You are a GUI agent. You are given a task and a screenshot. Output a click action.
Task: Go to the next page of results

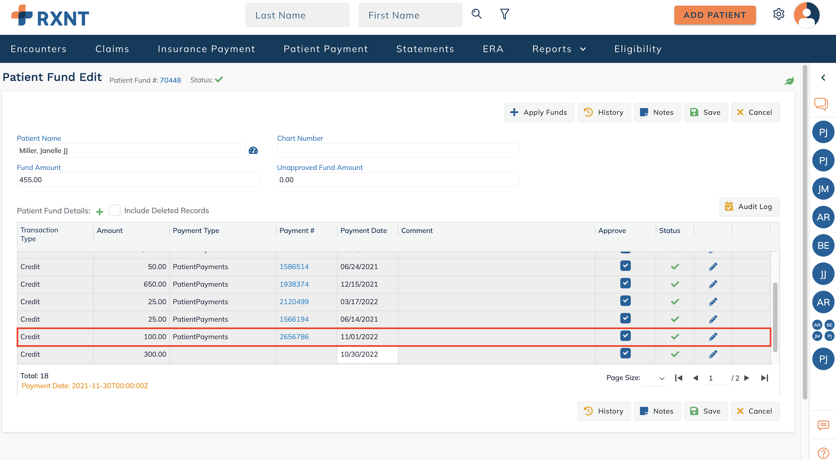747,378
